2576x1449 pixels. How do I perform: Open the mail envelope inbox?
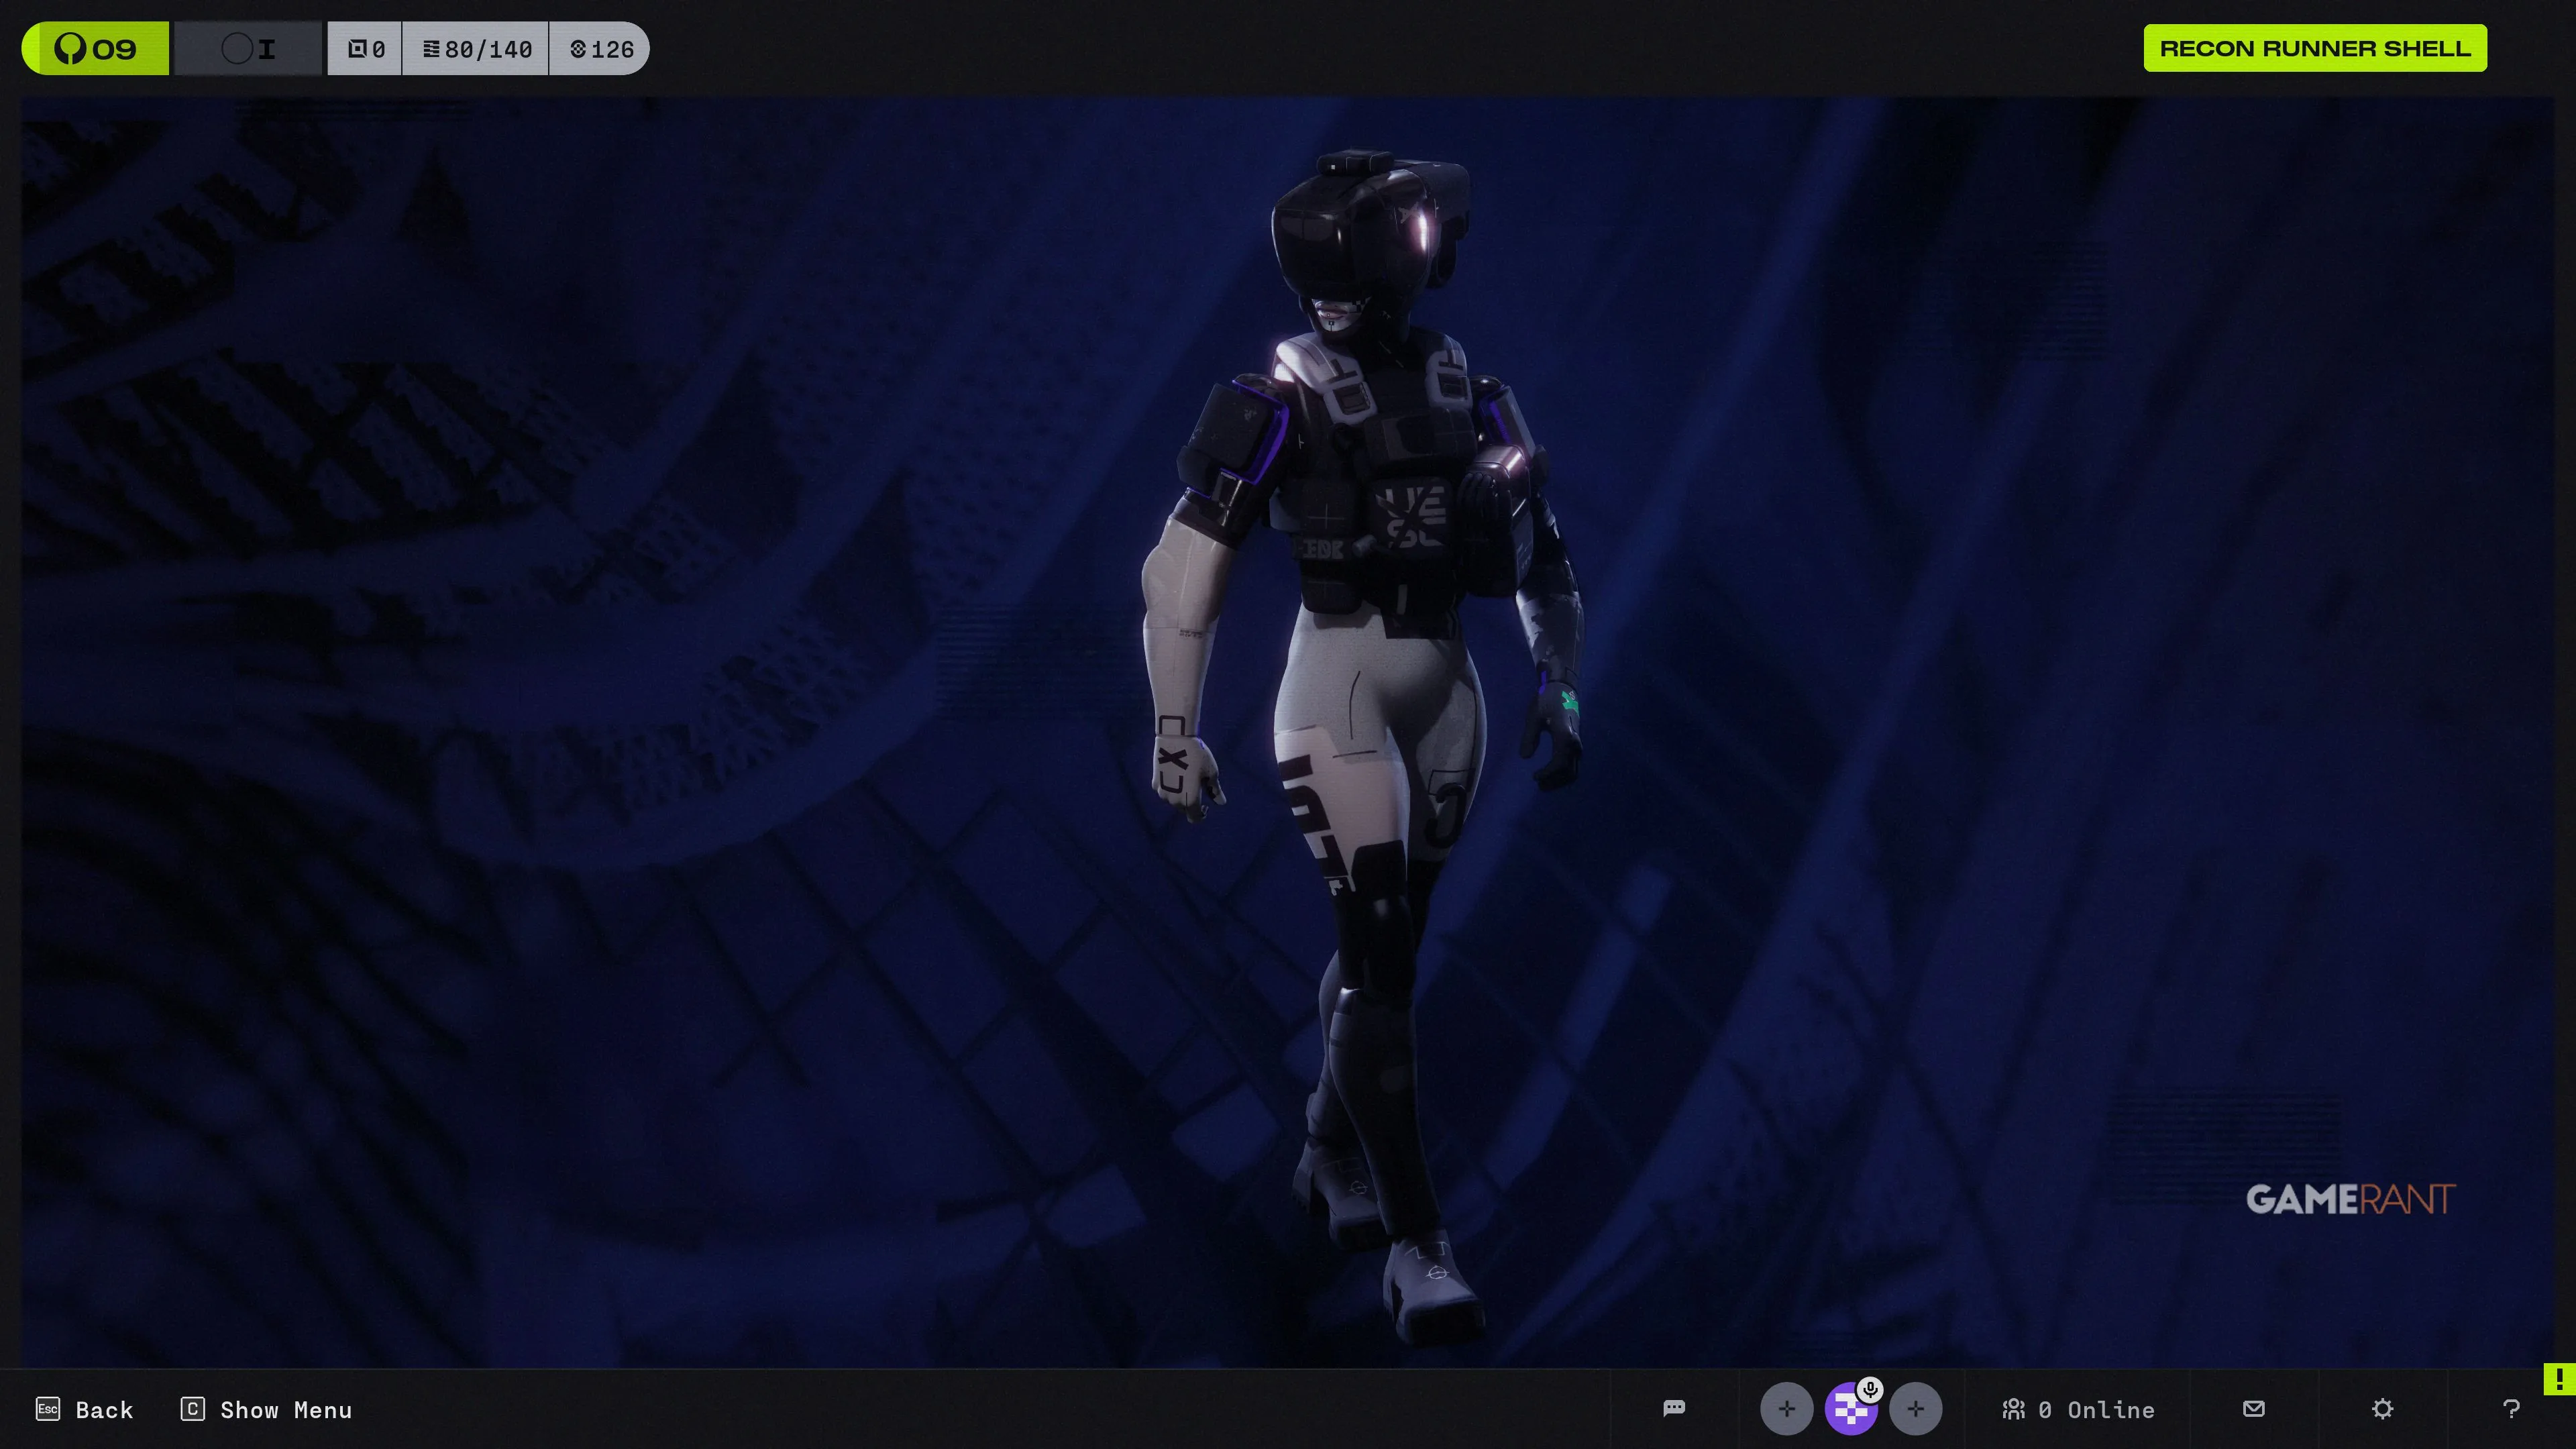coord(2253,1408)
